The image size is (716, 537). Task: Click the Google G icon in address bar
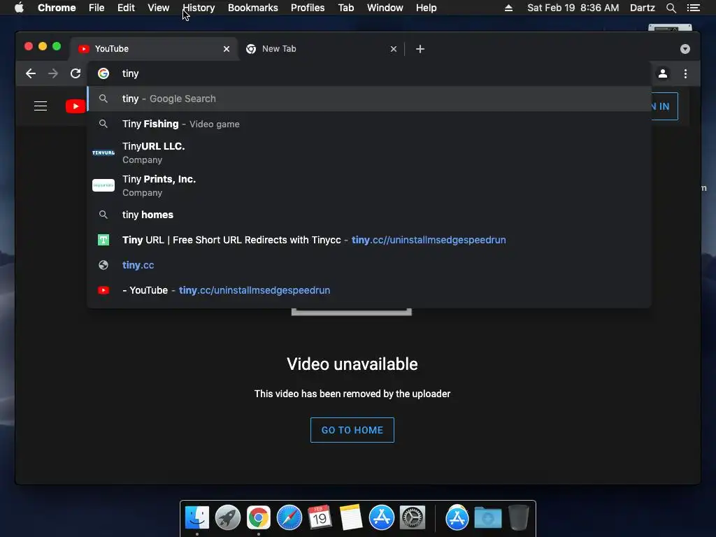103,73
